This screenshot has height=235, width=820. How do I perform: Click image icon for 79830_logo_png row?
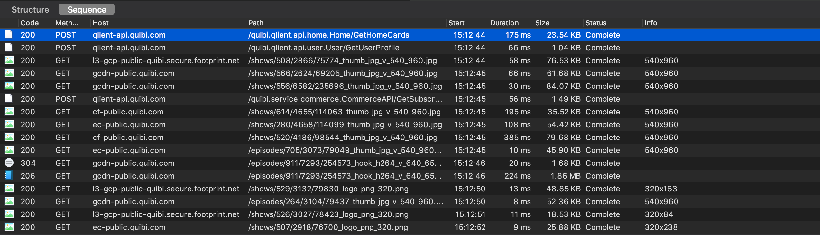click(9, 189)
